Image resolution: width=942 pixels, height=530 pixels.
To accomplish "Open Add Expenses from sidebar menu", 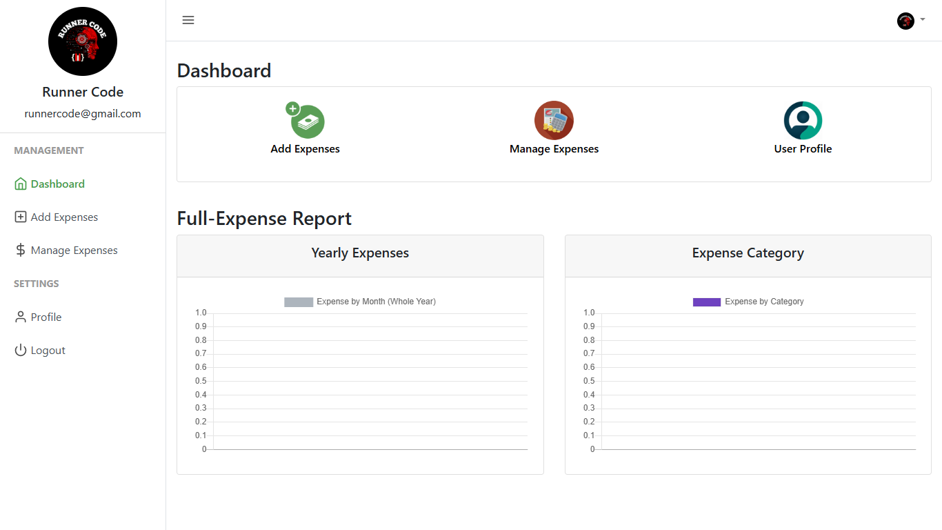I will coord(64,217).
